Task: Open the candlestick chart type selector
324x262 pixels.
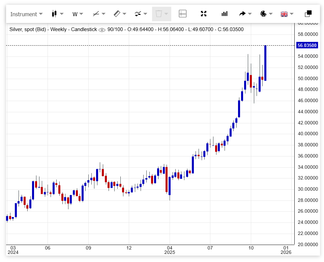Action: [x=57, y=14]
